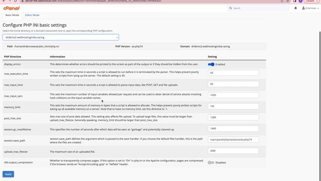The width and height of the screenshot is (321, 181).
Task: Focus the cPanel search box
Action: (258, 8)
